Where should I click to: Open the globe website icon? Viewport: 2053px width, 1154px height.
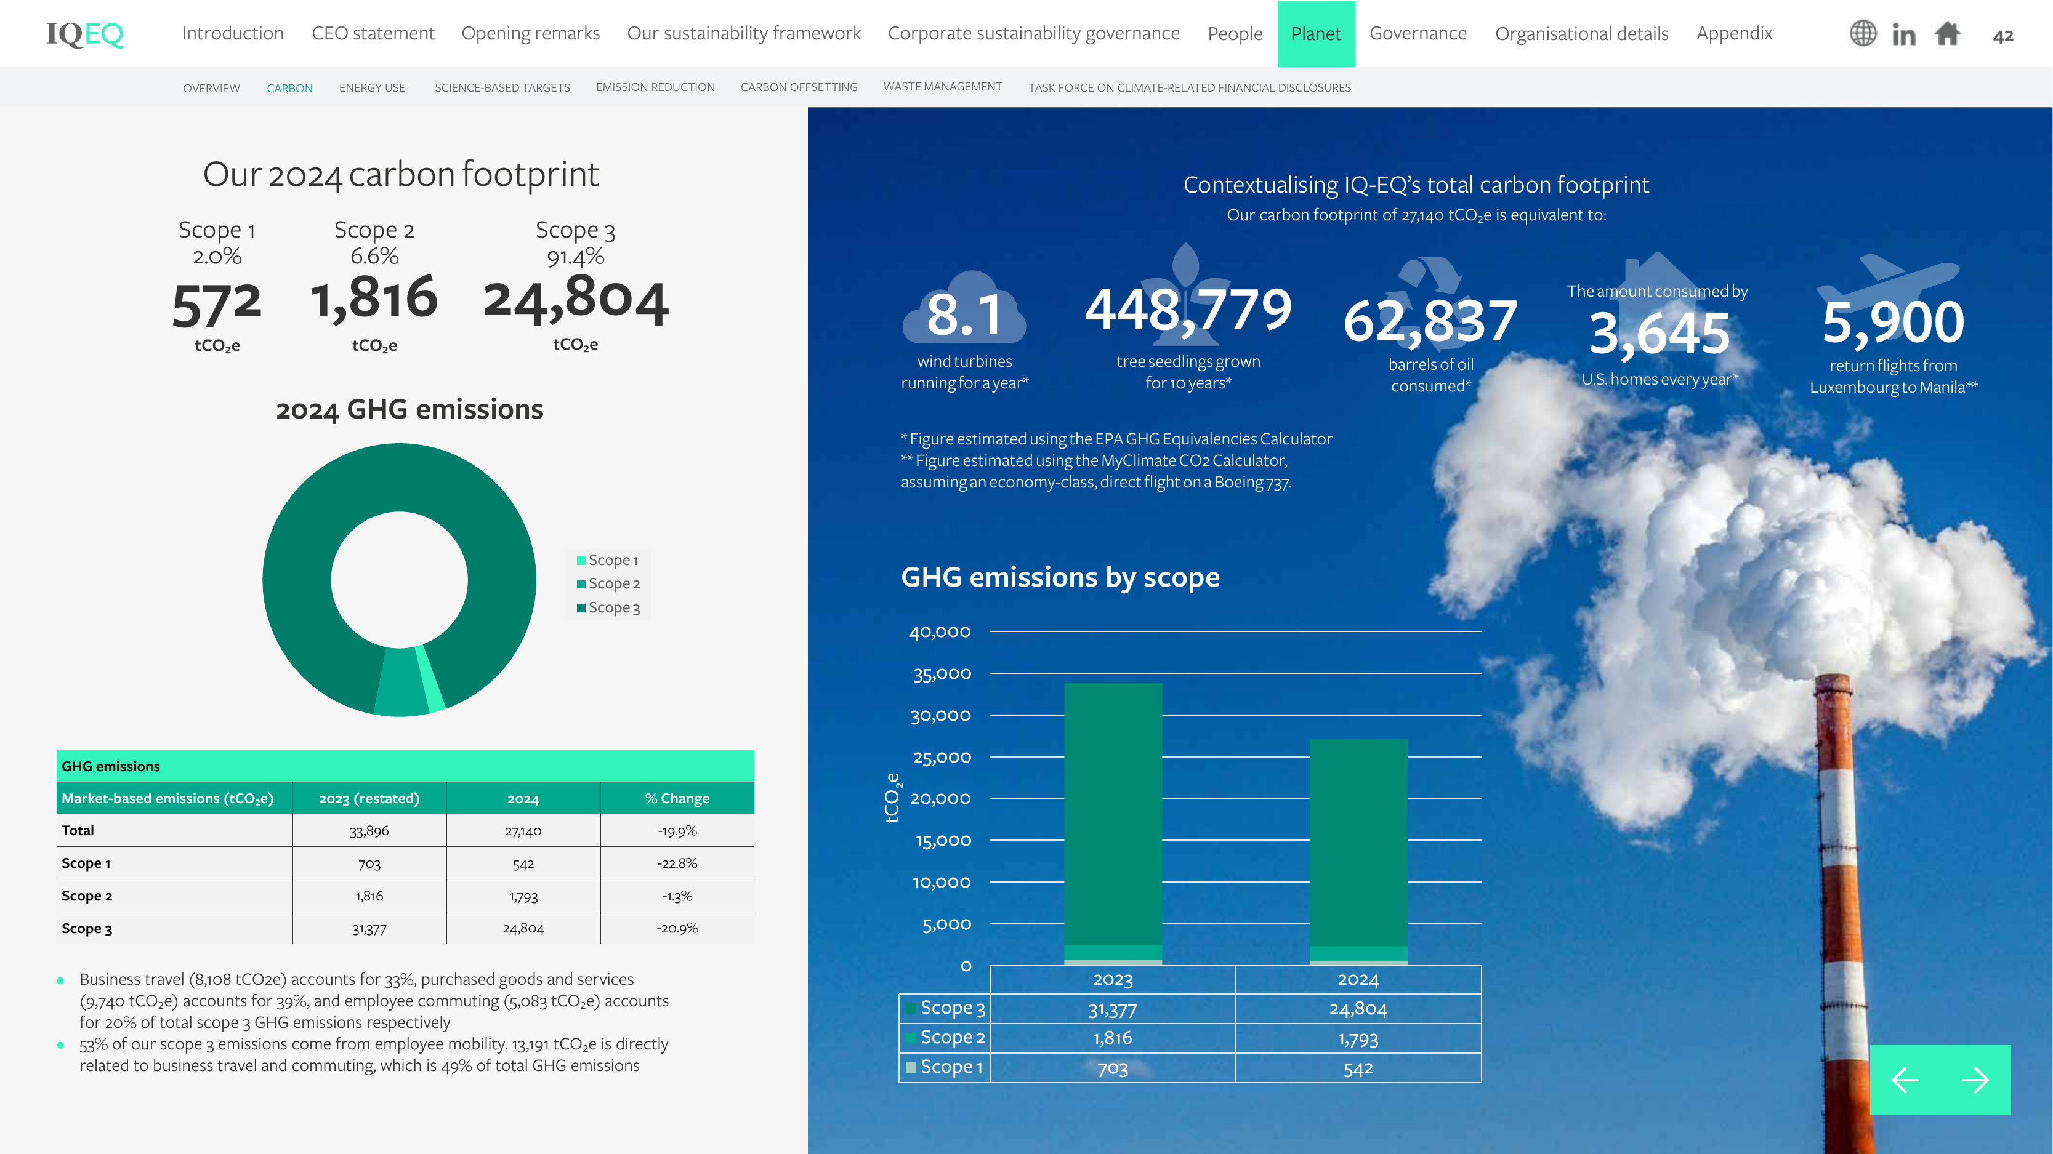click(x=1863, y=33)
